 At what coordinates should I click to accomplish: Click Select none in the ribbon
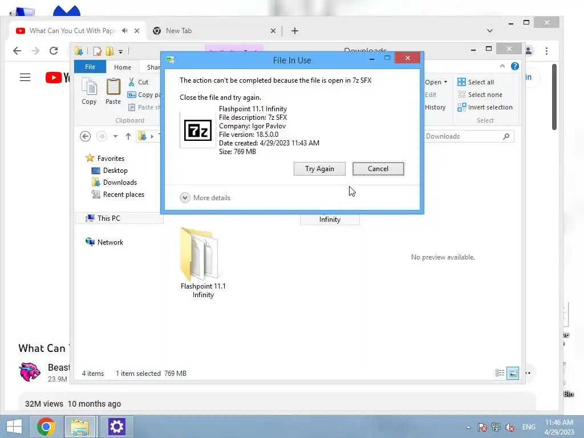click(480, 95)
